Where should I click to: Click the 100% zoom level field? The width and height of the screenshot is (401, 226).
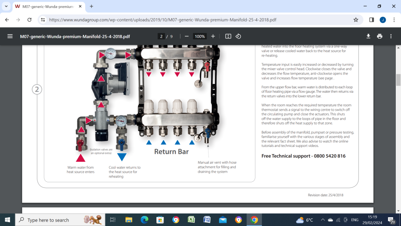tap(200, 37)
